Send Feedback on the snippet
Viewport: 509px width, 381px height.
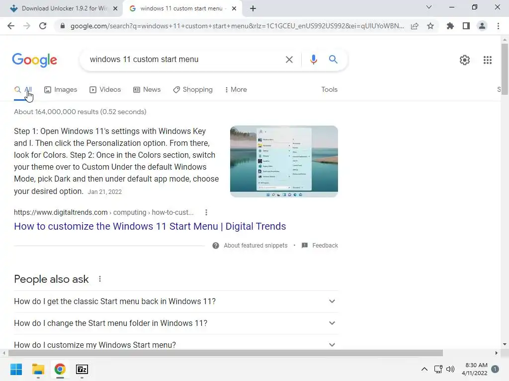(320, 246)
